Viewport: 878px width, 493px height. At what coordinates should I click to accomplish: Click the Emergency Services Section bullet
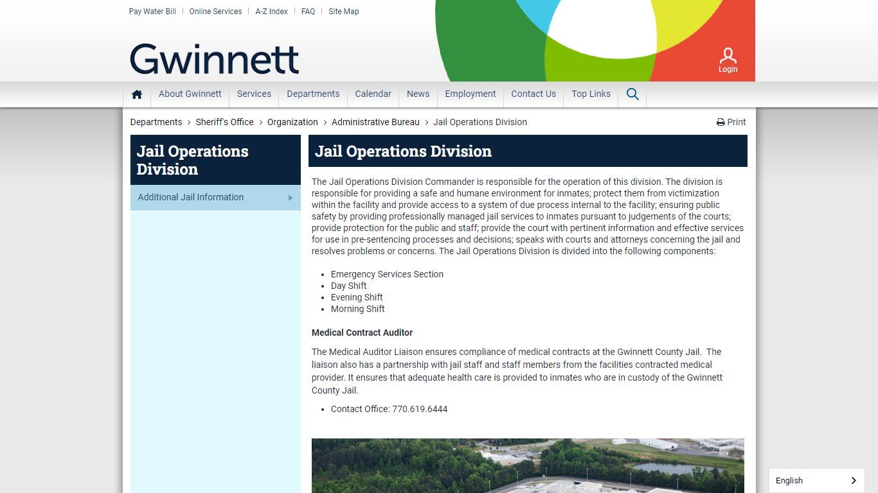point(387,274)
